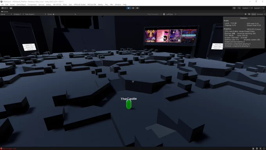The height and width of the screenshot is (150, 266).
Task: Click the Play button to stop play mode
Action: [x=128, y=8]
